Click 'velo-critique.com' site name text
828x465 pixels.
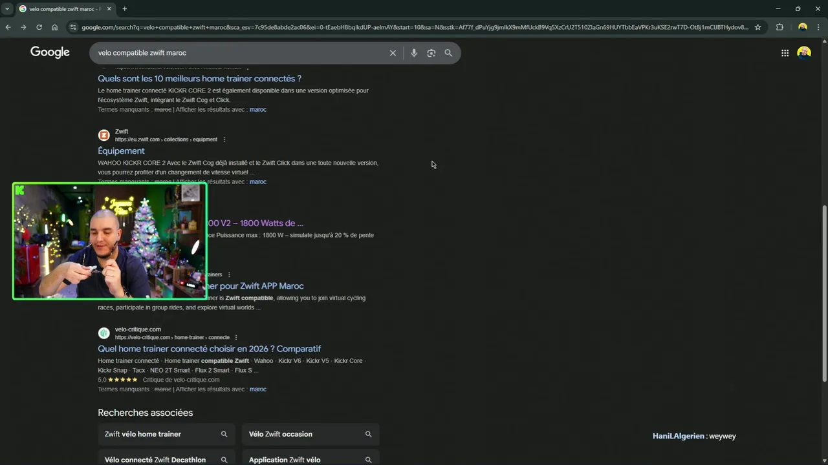point(138,329)
